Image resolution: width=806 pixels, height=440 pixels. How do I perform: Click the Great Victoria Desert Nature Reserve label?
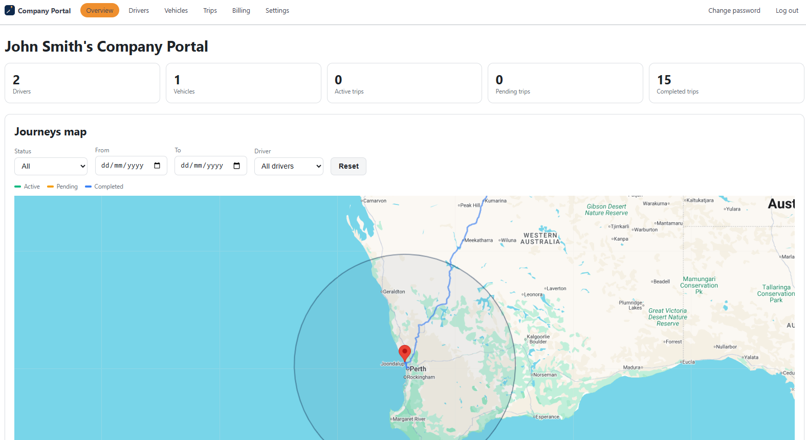click(668, 317)
